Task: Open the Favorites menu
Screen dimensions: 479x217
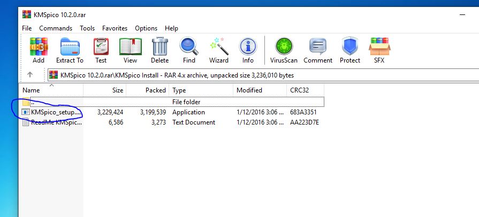Action: point(115,28)
